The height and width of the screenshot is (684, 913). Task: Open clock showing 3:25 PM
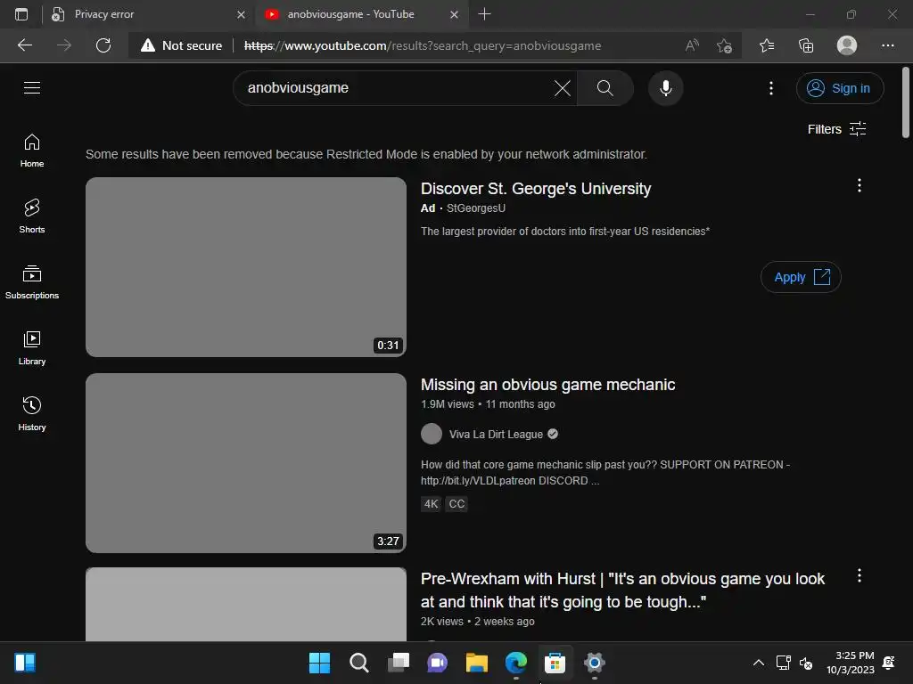(850, 663)
